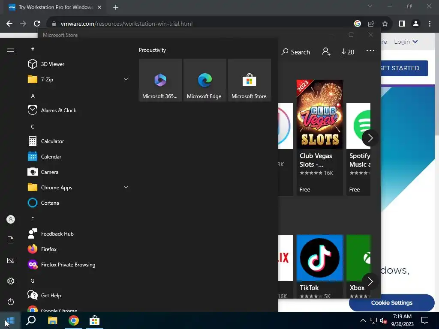Open Alarms & Clock app

pyautogui.click(x=78, y=110)
